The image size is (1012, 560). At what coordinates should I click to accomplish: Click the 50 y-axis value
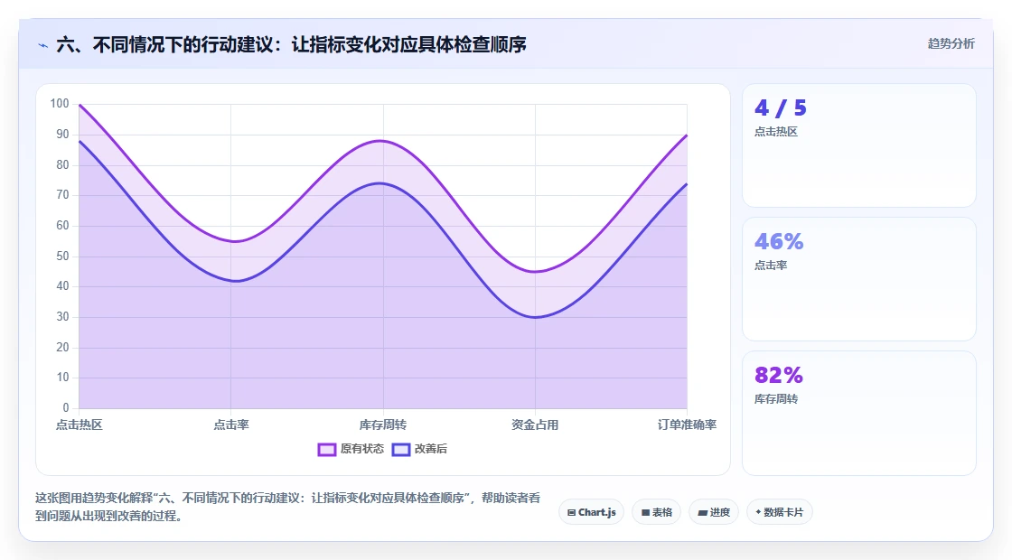click(62, 257)
